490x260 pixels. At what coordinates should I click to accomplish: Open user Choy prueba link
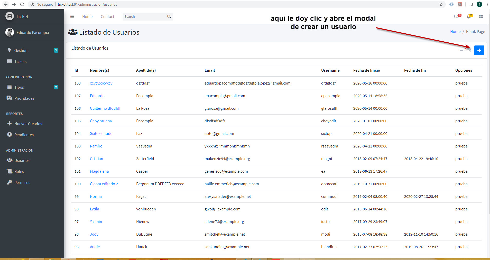point(101,121)
